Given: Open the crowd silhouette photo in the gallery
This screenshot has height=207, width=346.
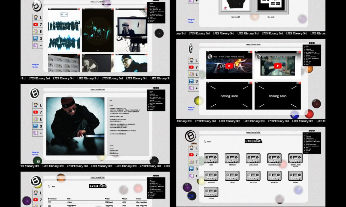Looking at the screenshot, I should (64, 31).
